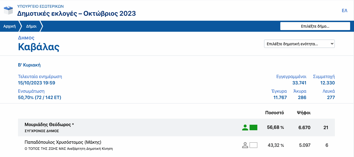This screenshot has width=354, height=157.
Task: Click the Ψήφοι column header
Action: (304, 113)
